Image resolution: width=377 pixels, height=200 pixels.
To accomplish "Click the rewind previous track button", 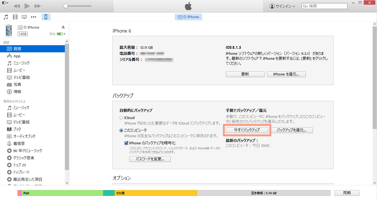I will (17, 6).
